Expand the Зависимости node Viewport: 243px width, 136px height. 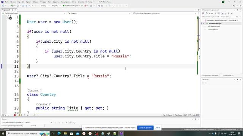pyautogui.click(x=205, y=26)
